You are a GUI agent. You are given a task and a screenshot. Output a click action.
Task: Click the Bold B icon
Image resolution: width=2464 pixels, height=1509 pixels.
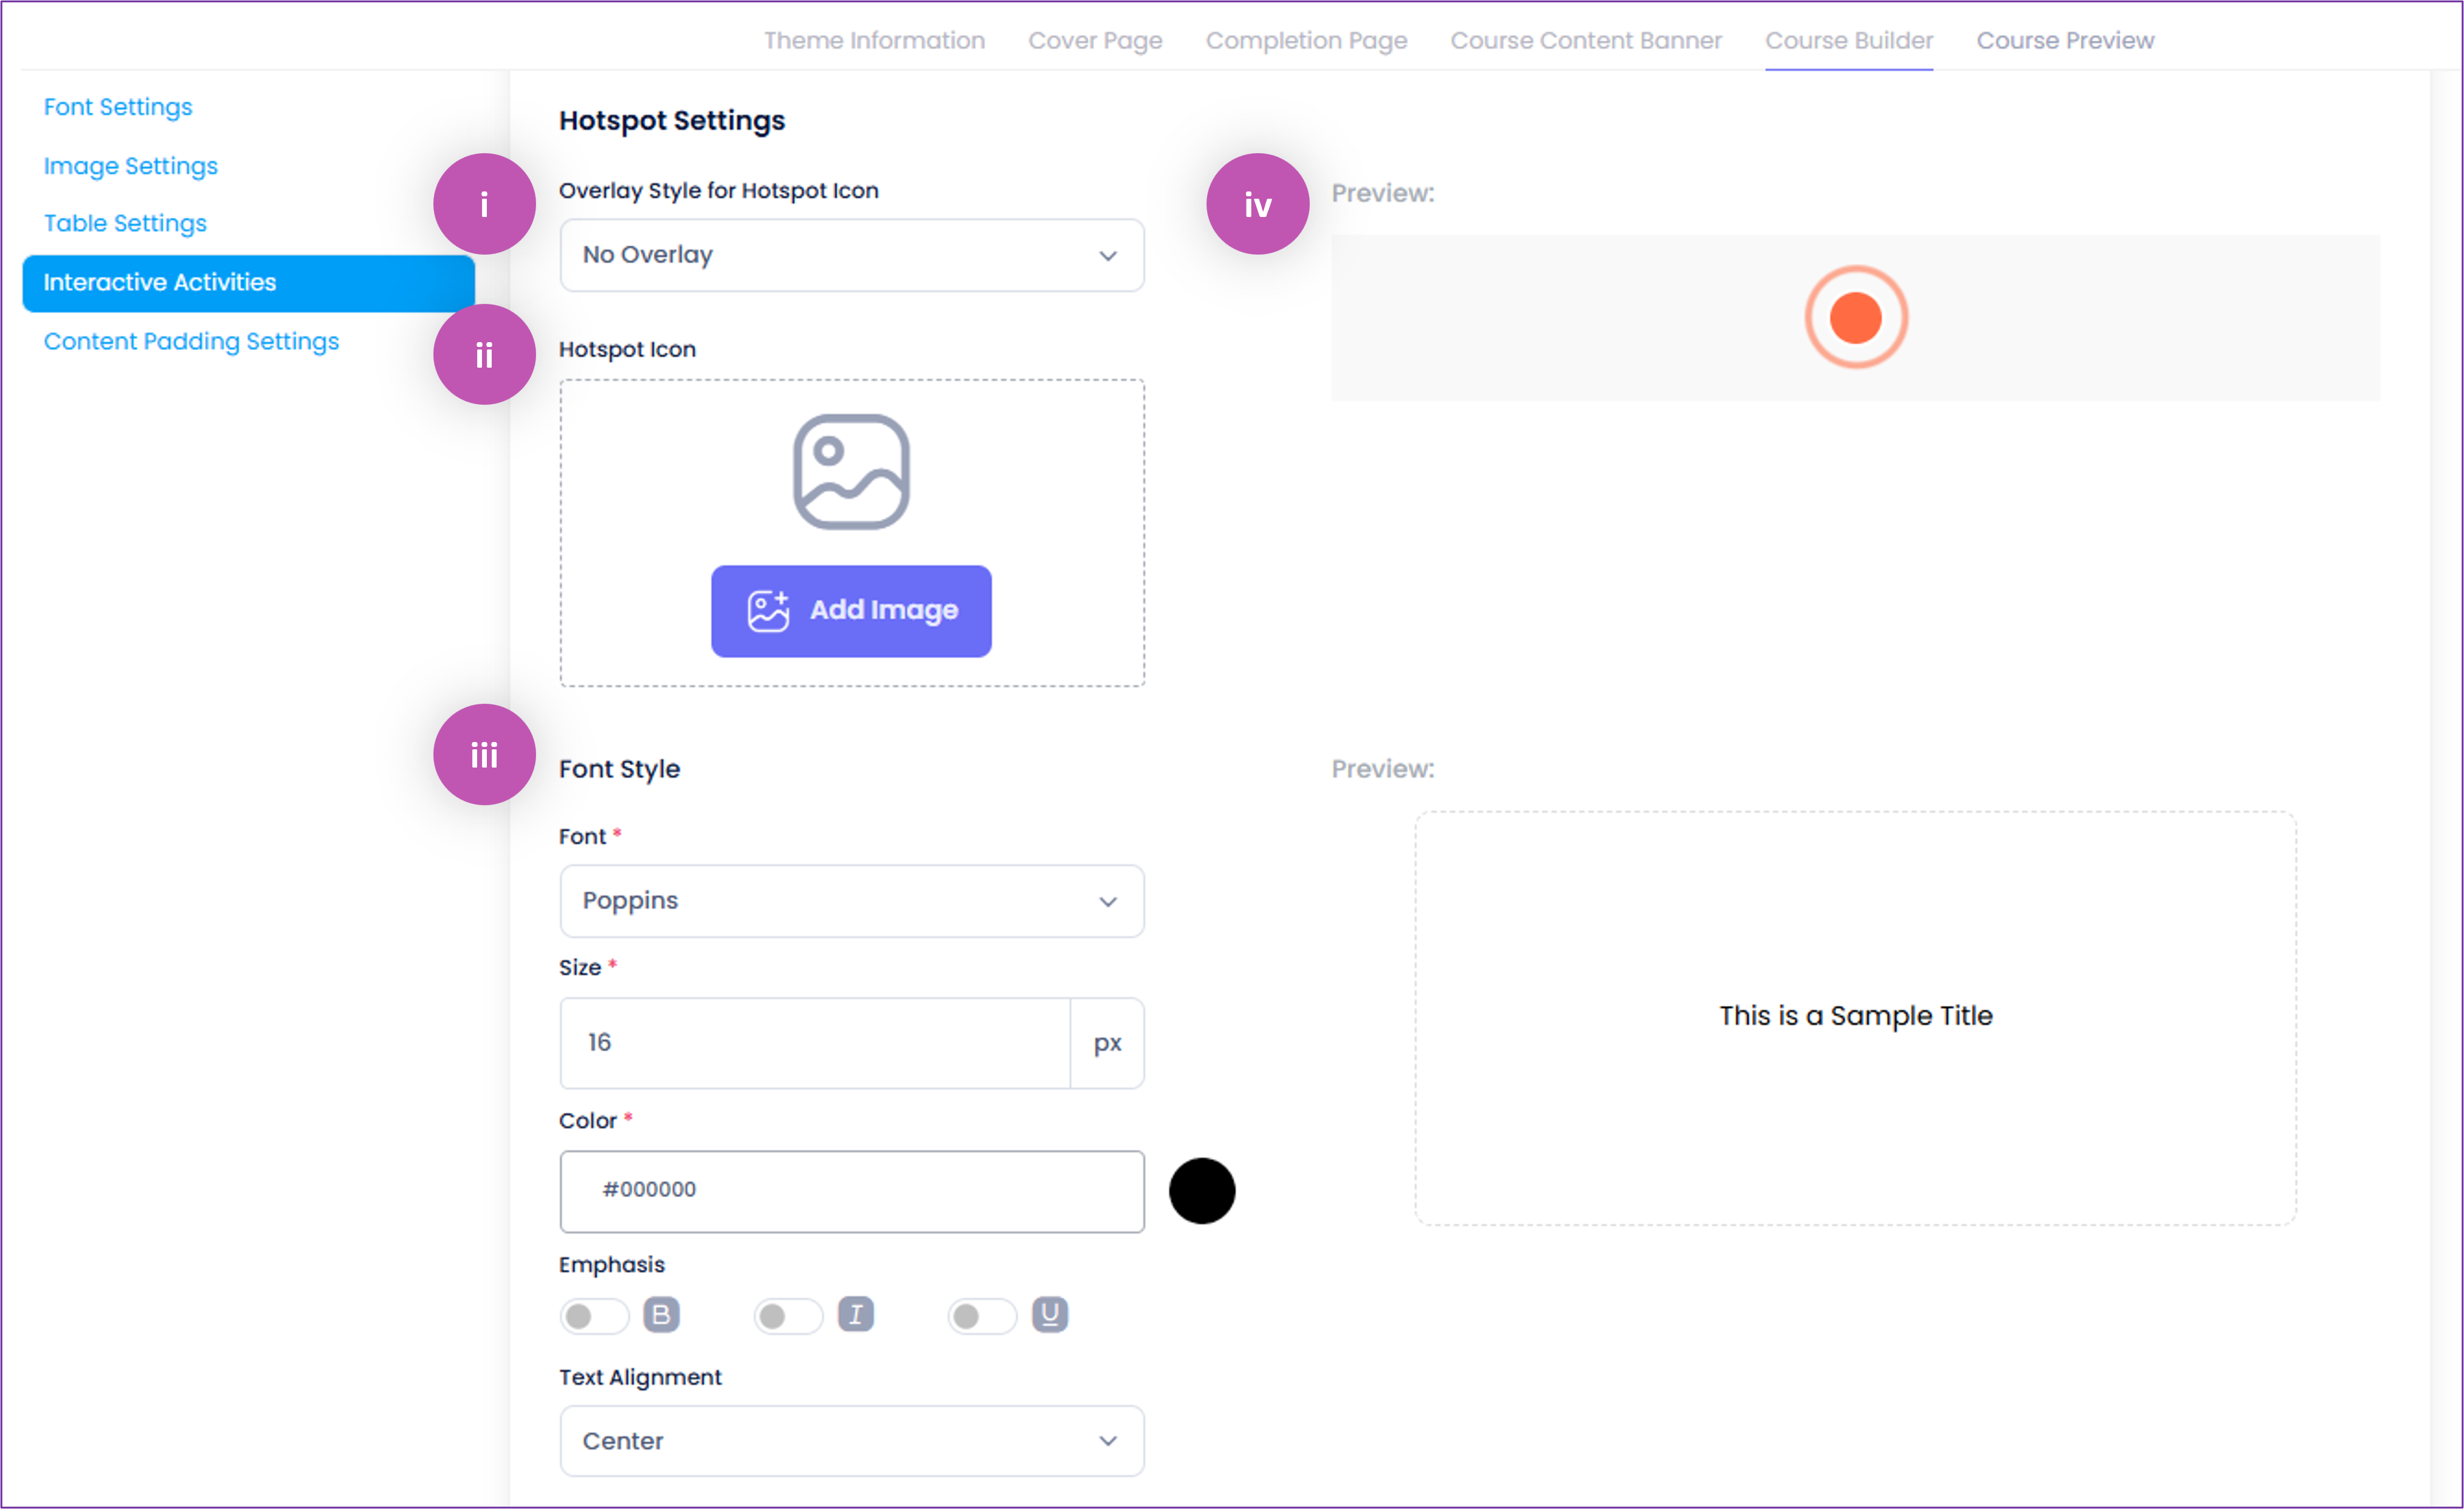[661, 1314]
